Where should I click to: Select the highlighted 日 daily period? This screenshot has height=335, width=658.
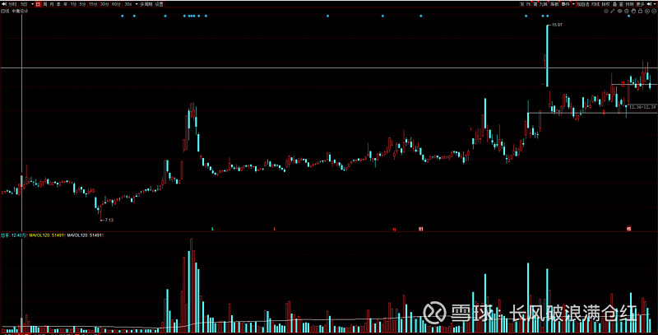click(x=38, y=4)
